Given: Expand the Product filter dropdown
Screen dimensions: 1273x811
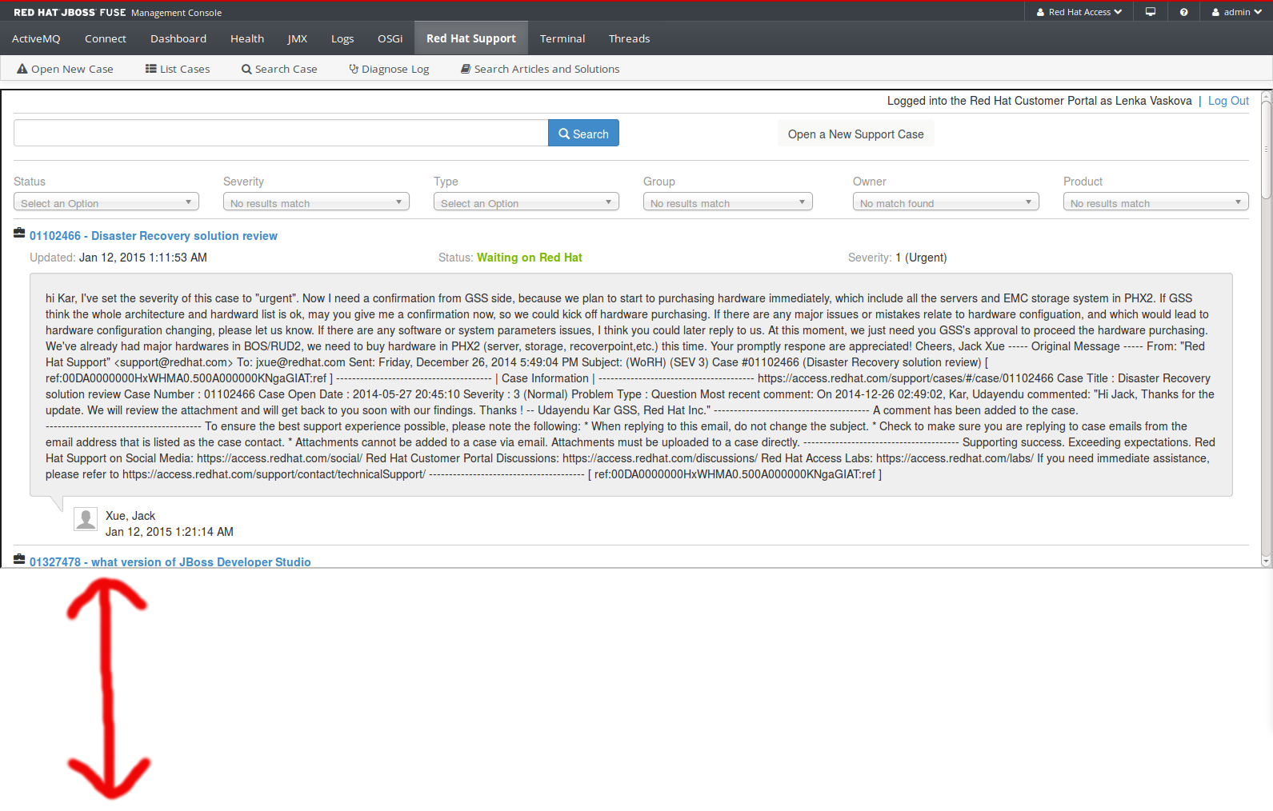Looking at the screenshot, I should [1156, 202].
